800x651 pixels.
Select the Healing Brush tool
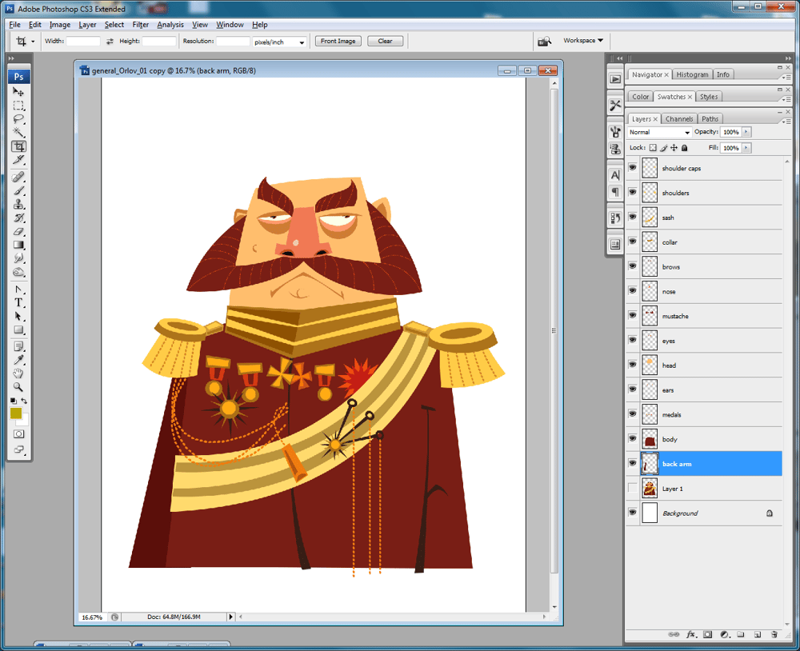point(18,177)
